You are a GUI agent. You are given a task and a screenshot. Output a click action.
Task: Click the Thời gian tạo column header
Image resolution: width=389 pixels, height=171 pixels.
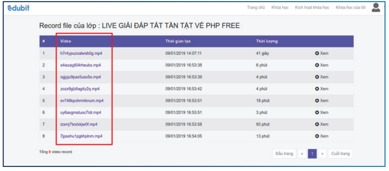[178, 41]
